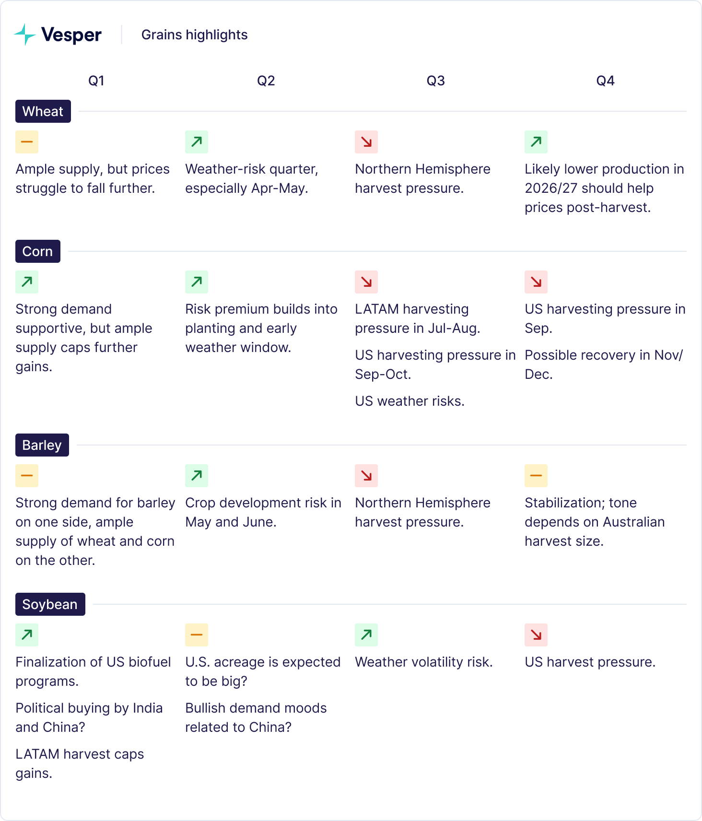Click the Q4 column header
This screenshot has height=821, width=702.
605,81
